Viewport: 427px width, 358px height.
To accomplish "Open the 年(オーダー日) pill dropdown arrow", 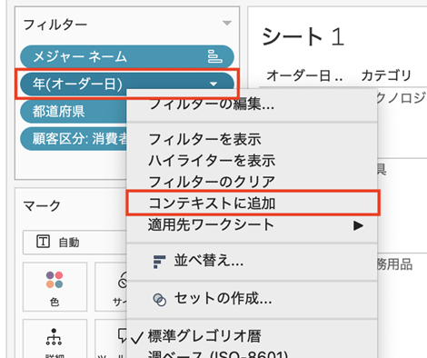I will tap(213, 84).
